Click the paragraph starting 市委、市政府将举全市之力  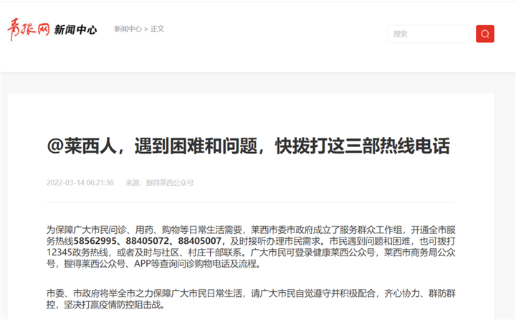(251, 299)
